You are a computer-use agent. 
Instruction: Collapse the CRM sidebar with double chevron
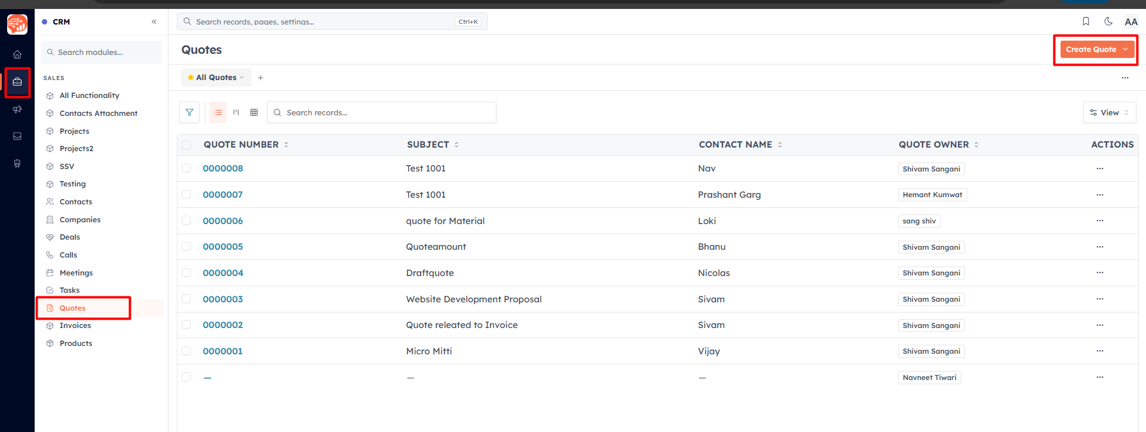[x=154, y=22]
